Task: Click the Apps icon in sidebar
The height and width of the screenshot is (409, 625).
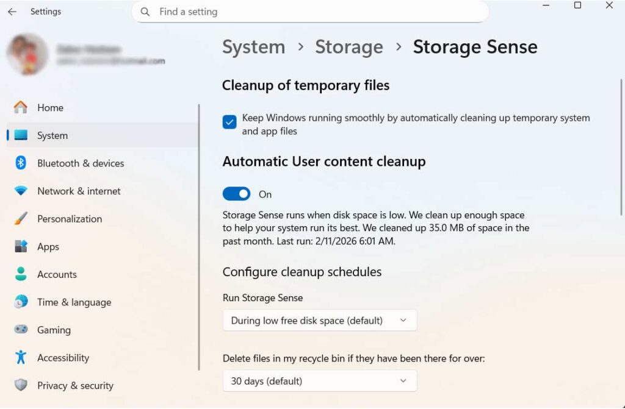Action: pos(21,247)
